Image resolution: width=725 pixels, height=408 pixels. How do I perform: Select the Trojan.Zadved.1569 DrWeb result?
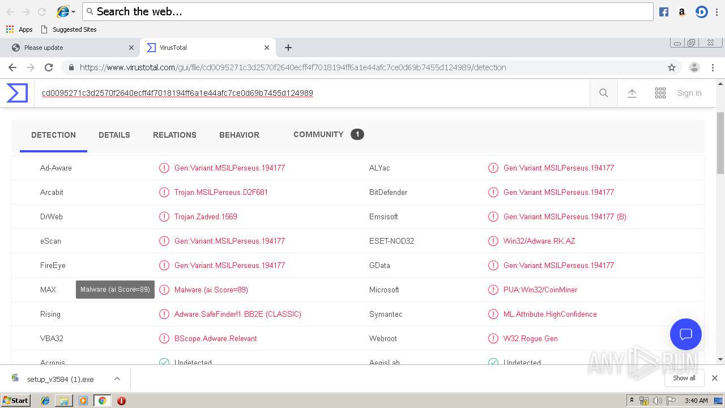206,216
